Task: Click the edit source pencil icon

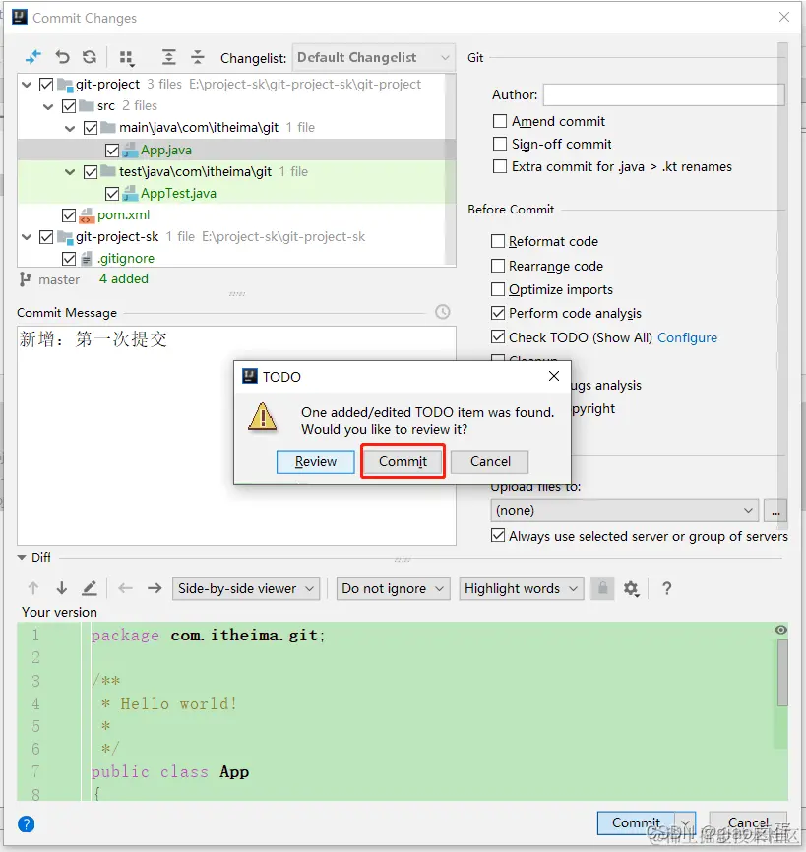Action: tap(90, 588)
